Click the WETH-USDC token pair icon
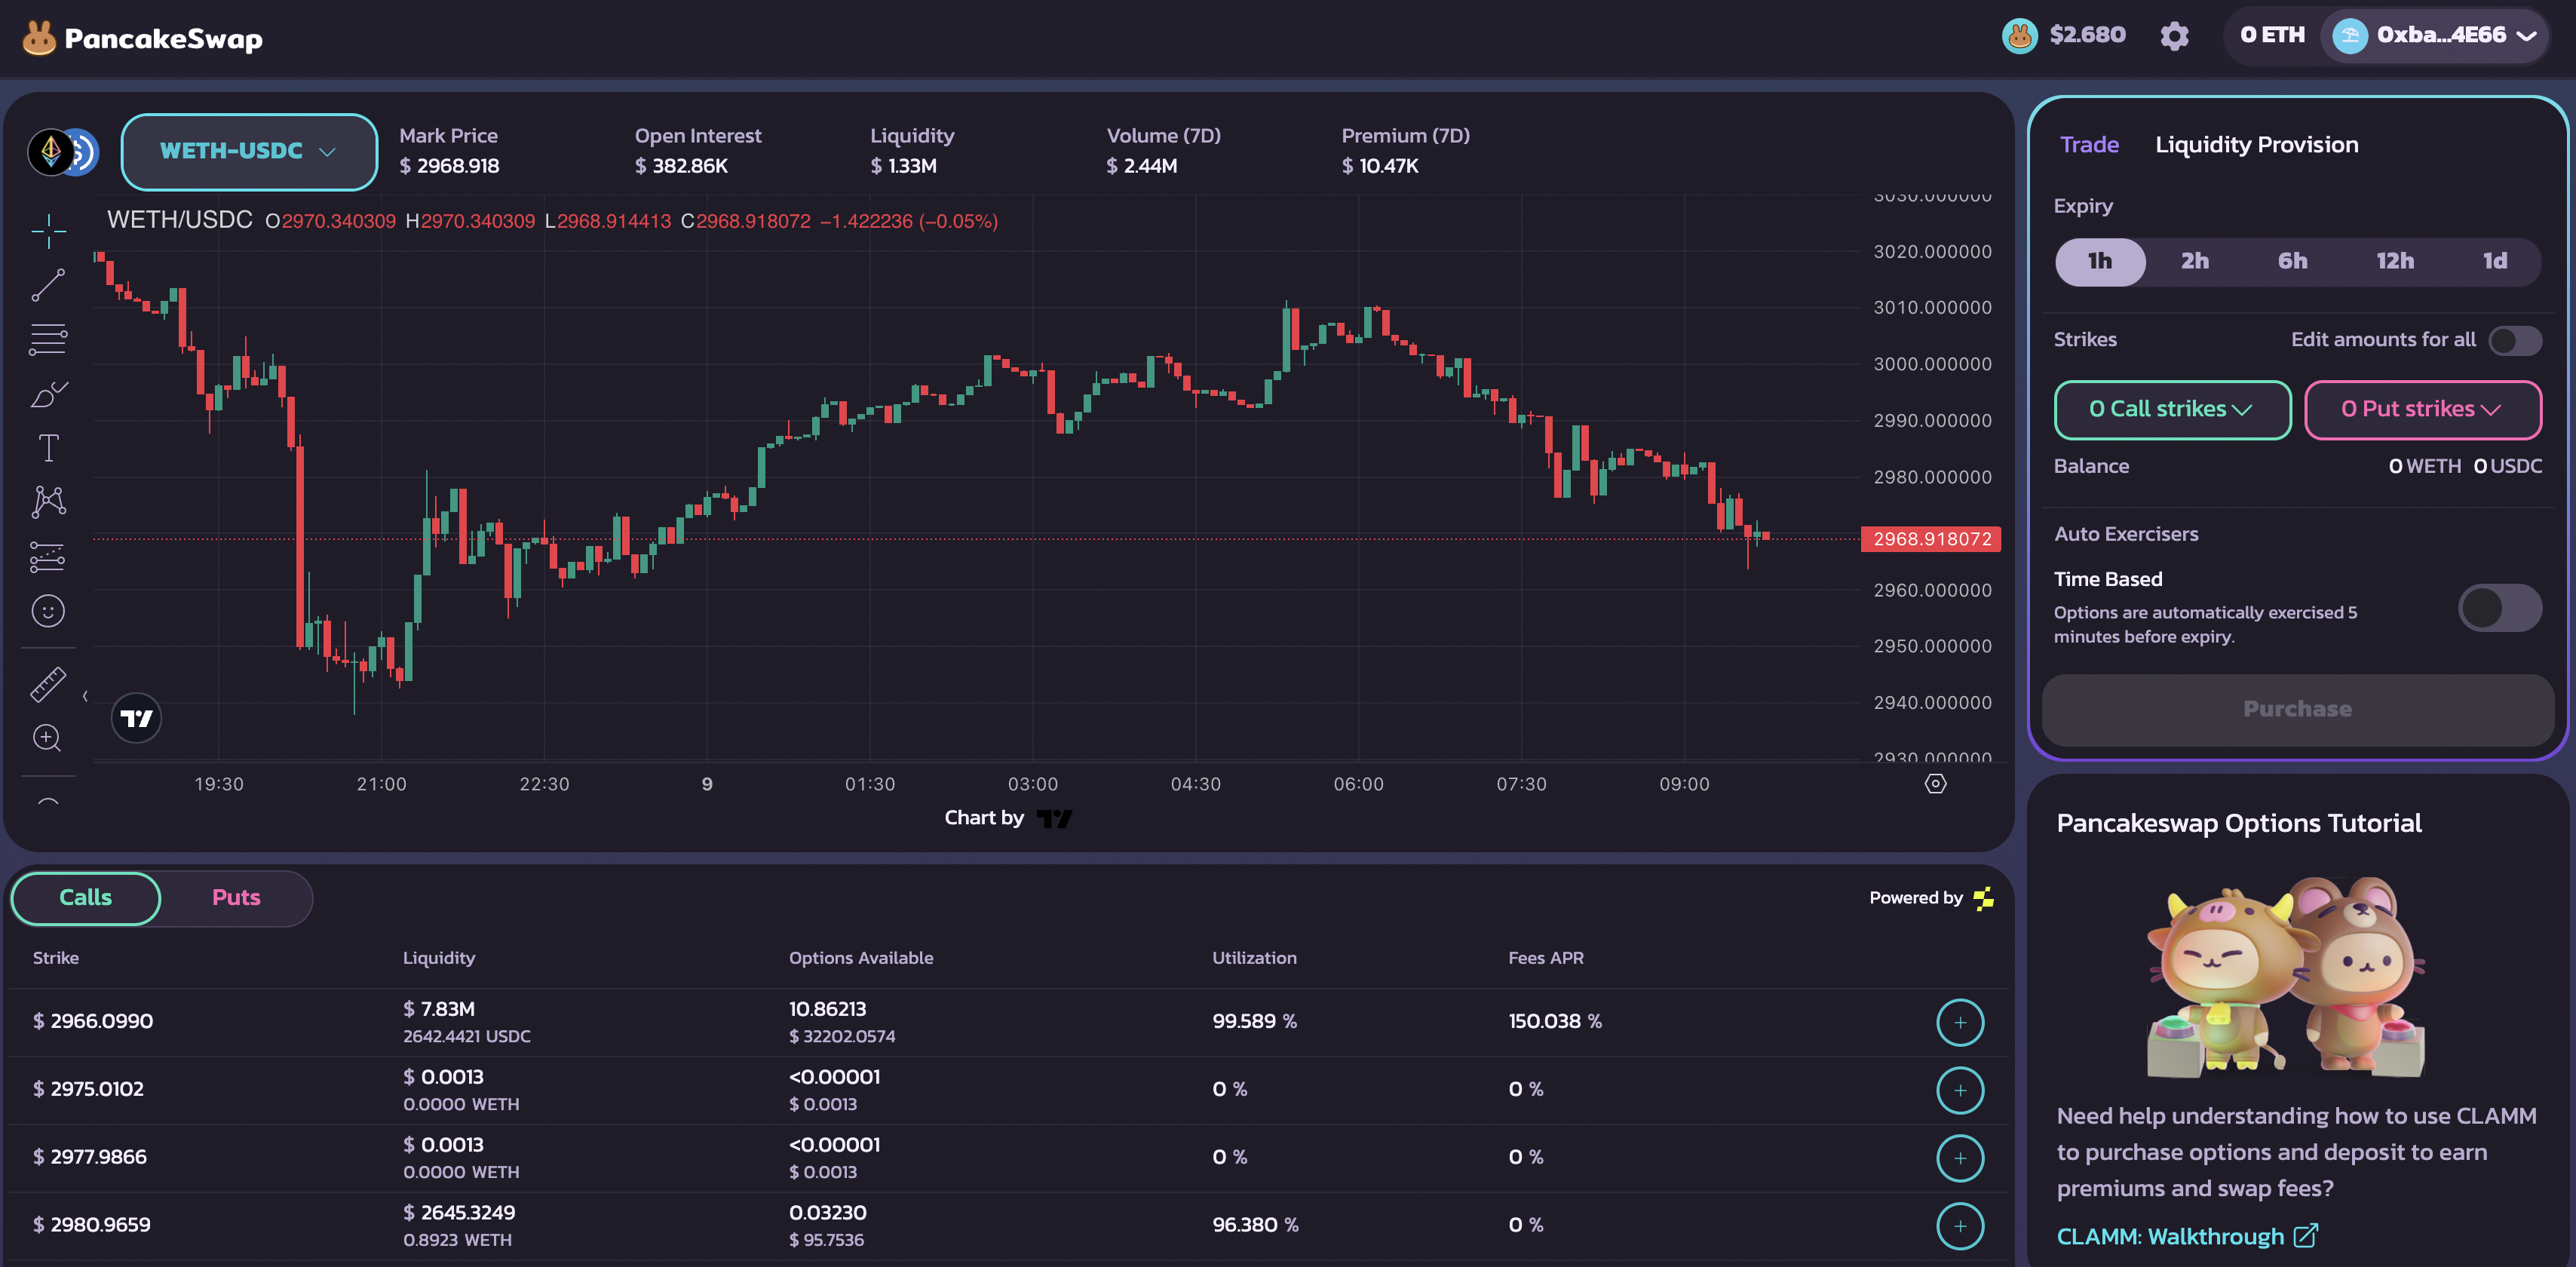2576x1267 pixels. tap(62, 152)
